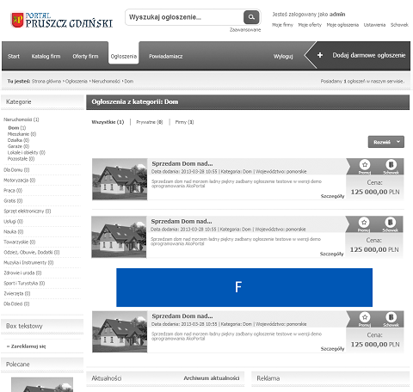Click the Schowek icon on second listing
The width and height of the screenshot is (413, 392).
coord(390,223)
